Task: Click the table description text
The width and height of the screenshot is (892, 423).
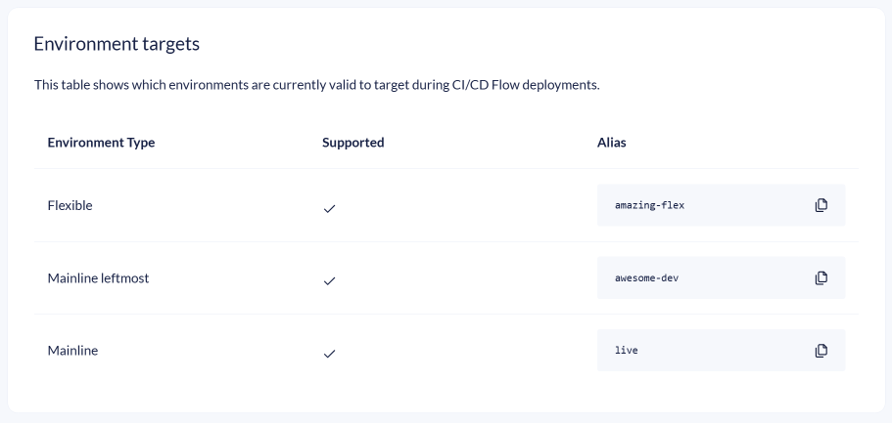Action: tap(316, 85)
